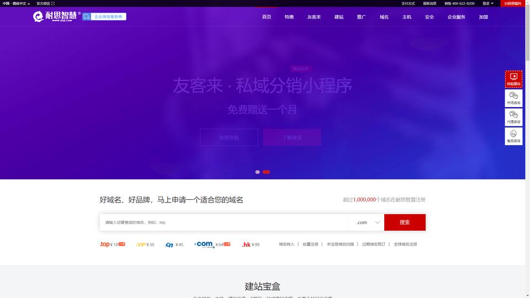Click the red 扫码领福利 button
The height and width of the screenshot is (298, 530).
[513, 3]
